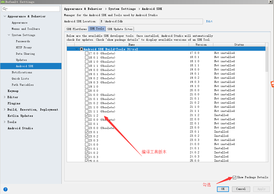274x194 pixels.
Task: Open Appearance settings page
Action: click(20, 23)
